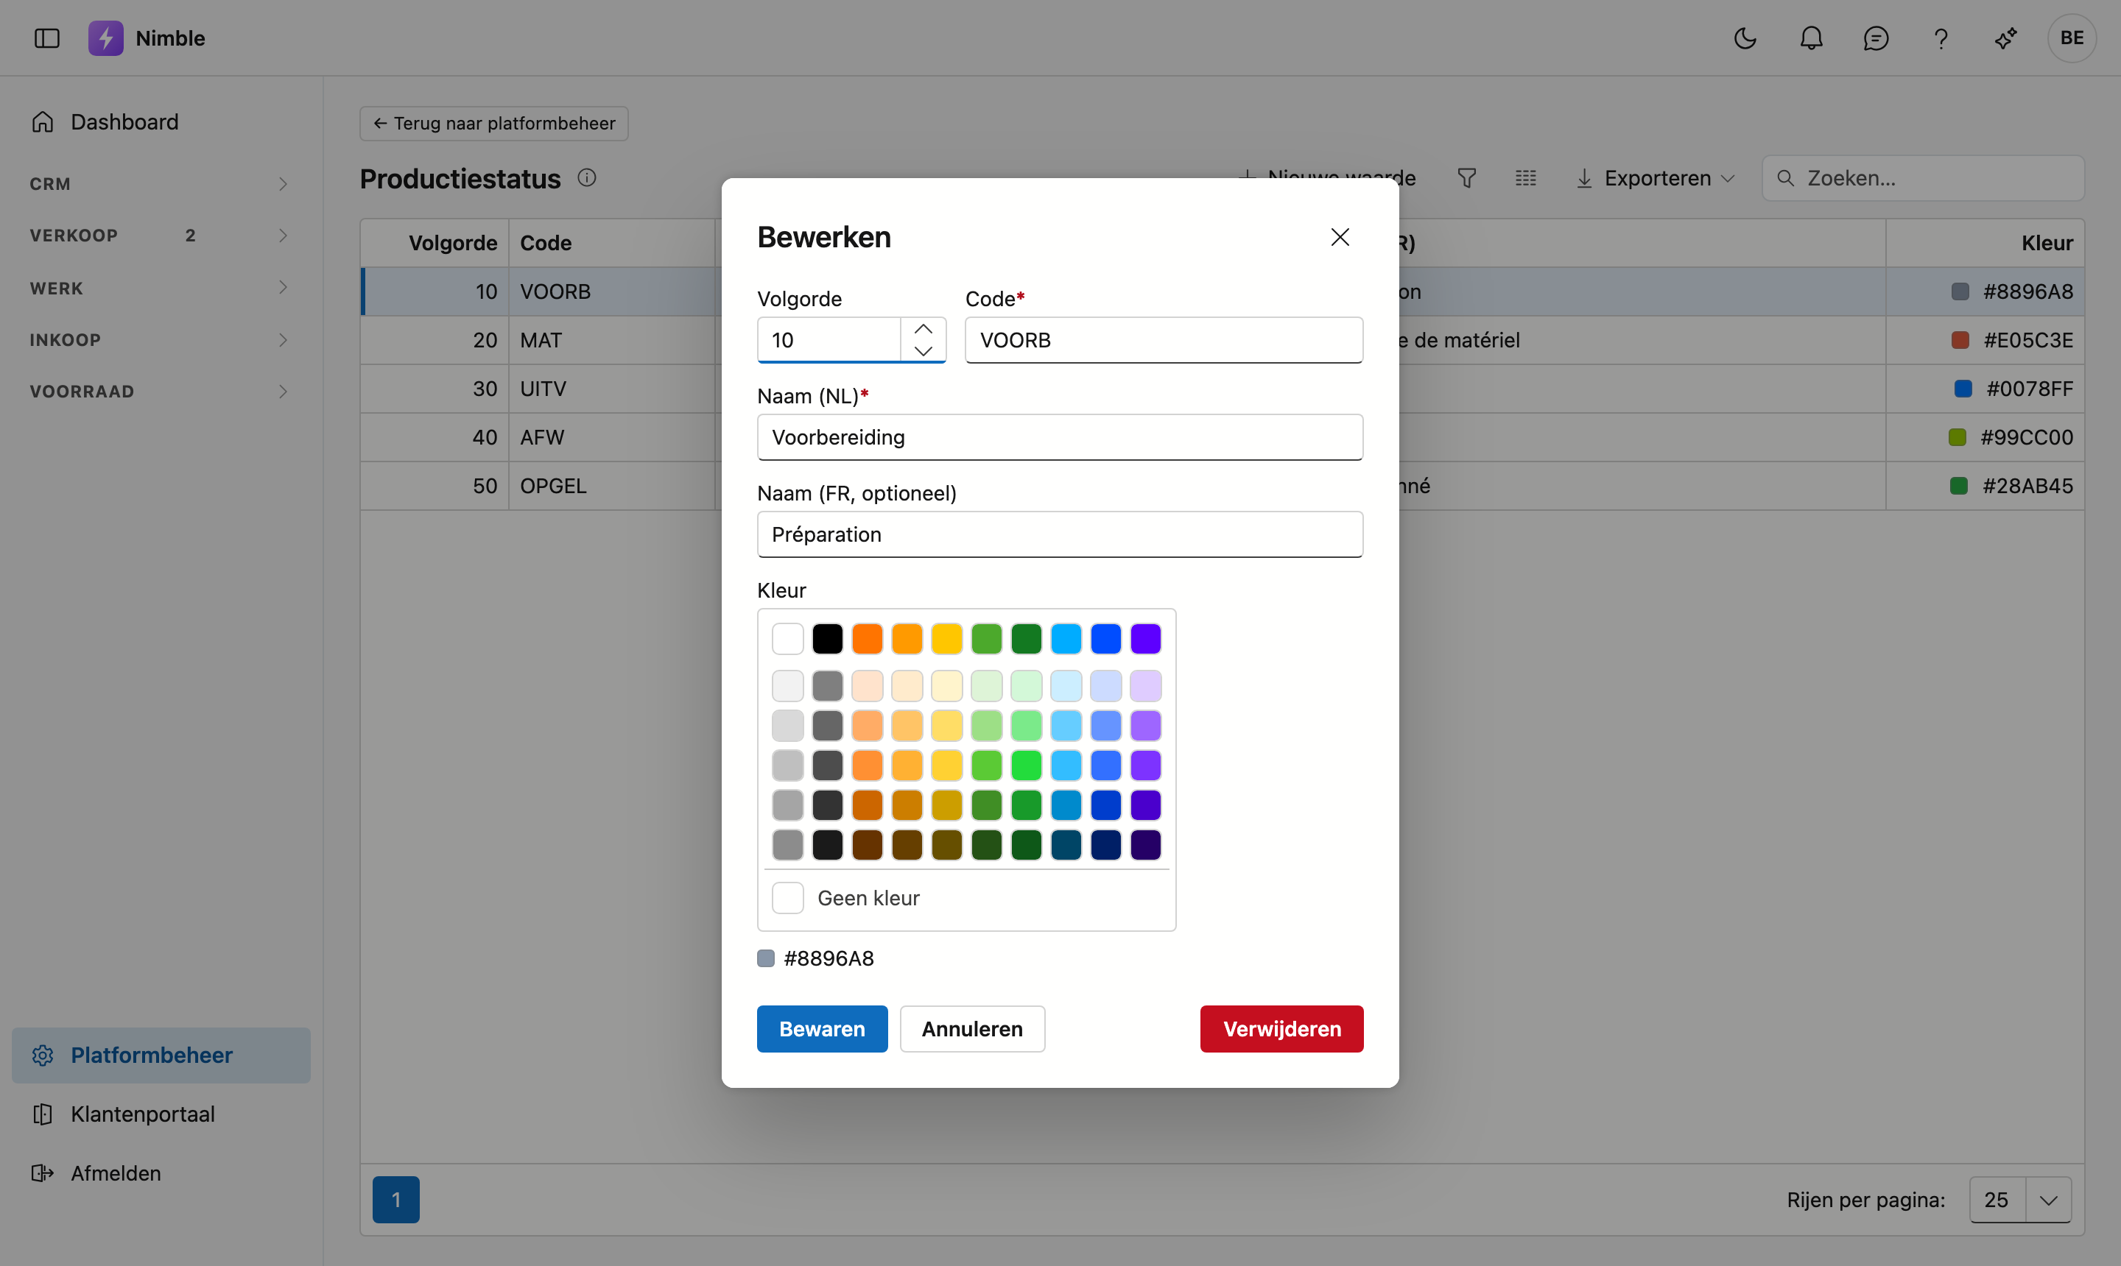Select the MAT row code cell
Viewport: 2121px width, 1266px height.
point(612,340)
